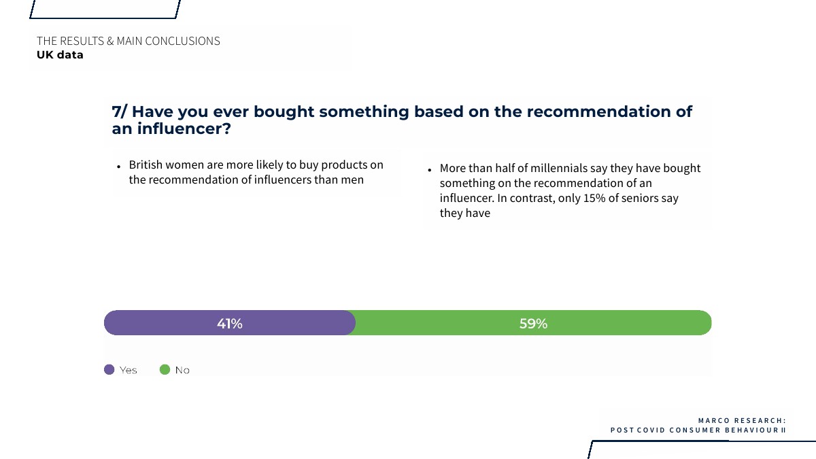Select the influencer recommendation question title
The width and height of the screenshot is (816, 459).
[x=401, y=120]
